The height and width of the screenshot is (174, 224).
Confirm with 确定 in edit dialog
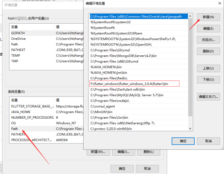point(183,141)
